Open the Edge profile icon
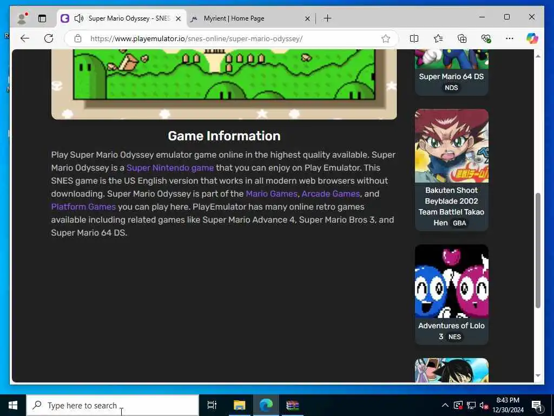Image resolution: width=554 pixels, height=416 pixels. coord(22,18)
